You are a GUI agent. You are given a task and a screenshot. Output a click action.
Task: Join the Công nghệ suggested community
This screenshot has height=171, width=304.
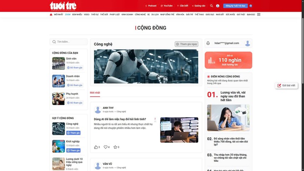73,133
